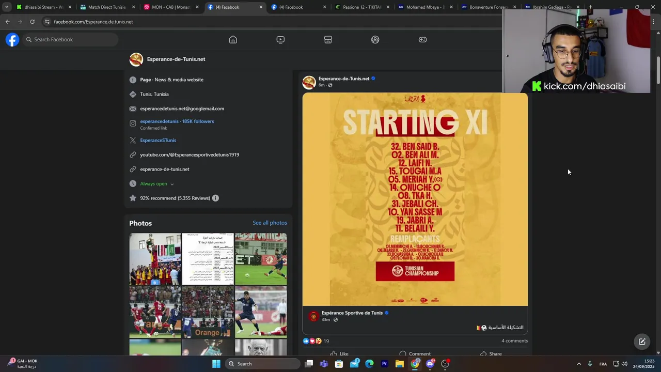Image resolution: width=661 pixels, height=372 pixels.
Task: Launch Microsoft Teams from the taskbar
Action: tap(324, 364)
